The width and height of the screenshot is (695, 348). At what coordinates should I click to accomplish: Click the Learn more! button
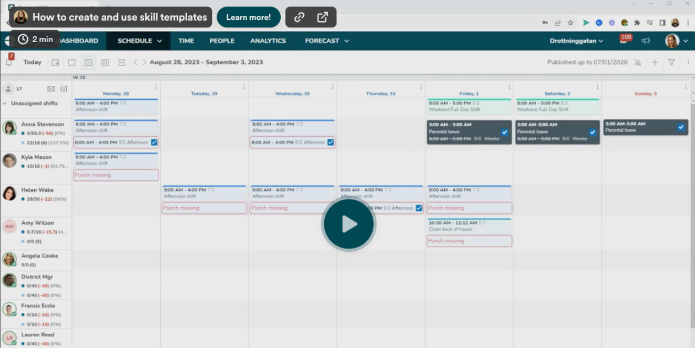248,17
